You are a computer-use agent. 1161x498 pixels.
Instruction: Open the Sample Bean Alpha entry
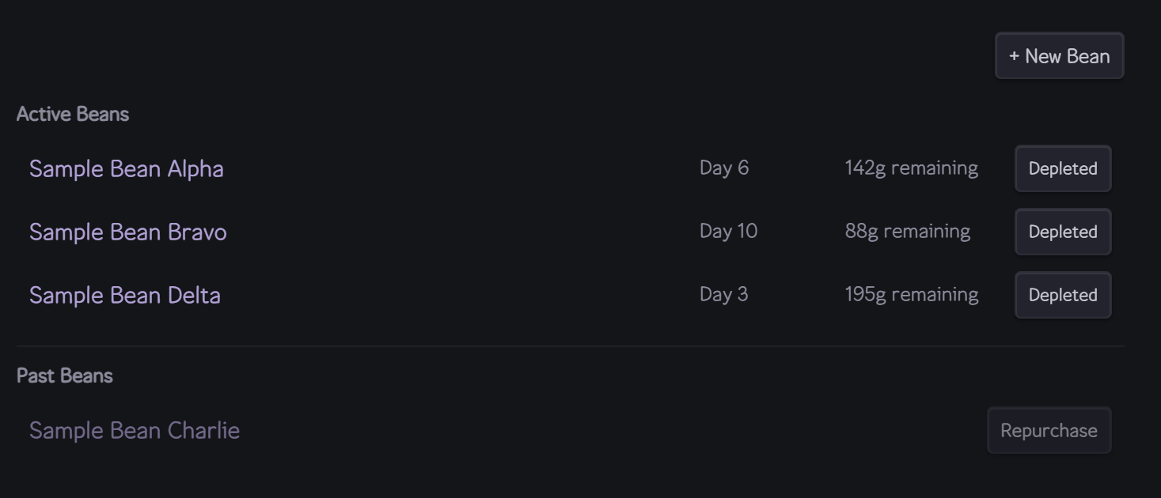click(x=127, y=169)
